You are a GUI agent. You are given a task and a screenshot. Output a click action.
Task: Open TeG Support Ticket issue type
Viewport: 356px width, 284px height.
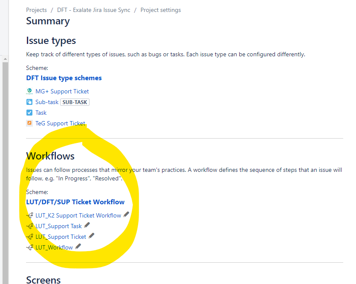pos(60,123)
